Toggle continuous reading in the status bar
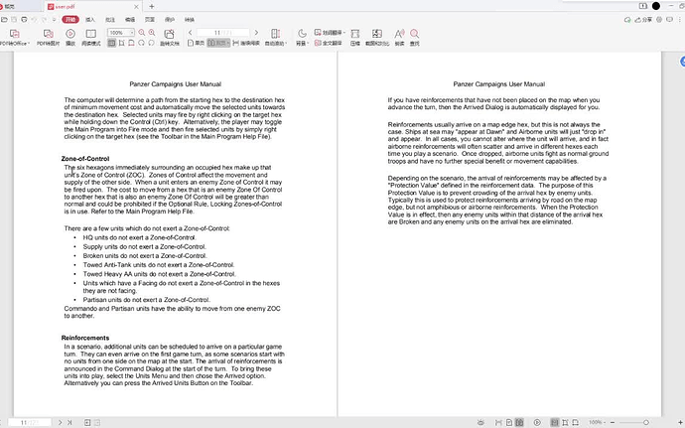 (498, 422)
